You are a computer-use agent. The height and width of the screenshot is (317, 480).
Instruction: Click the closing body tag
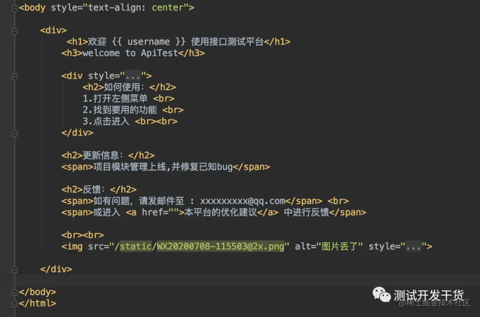[x=37, y=292]
